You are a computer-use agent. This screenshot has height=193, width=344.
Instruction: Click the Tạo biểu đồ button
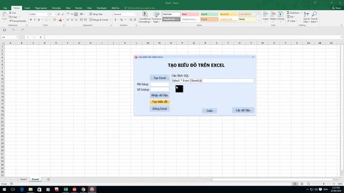(160, 102)
